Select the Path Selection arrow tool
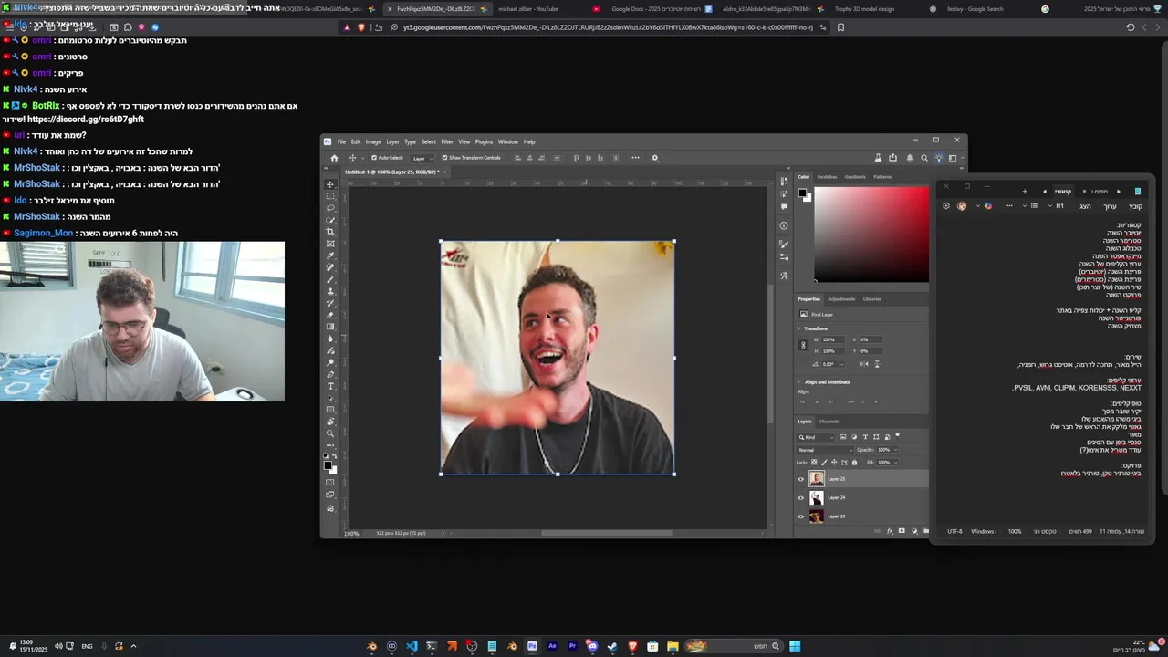The height and width of the screenshot is (657, 1168). (329, 398)
